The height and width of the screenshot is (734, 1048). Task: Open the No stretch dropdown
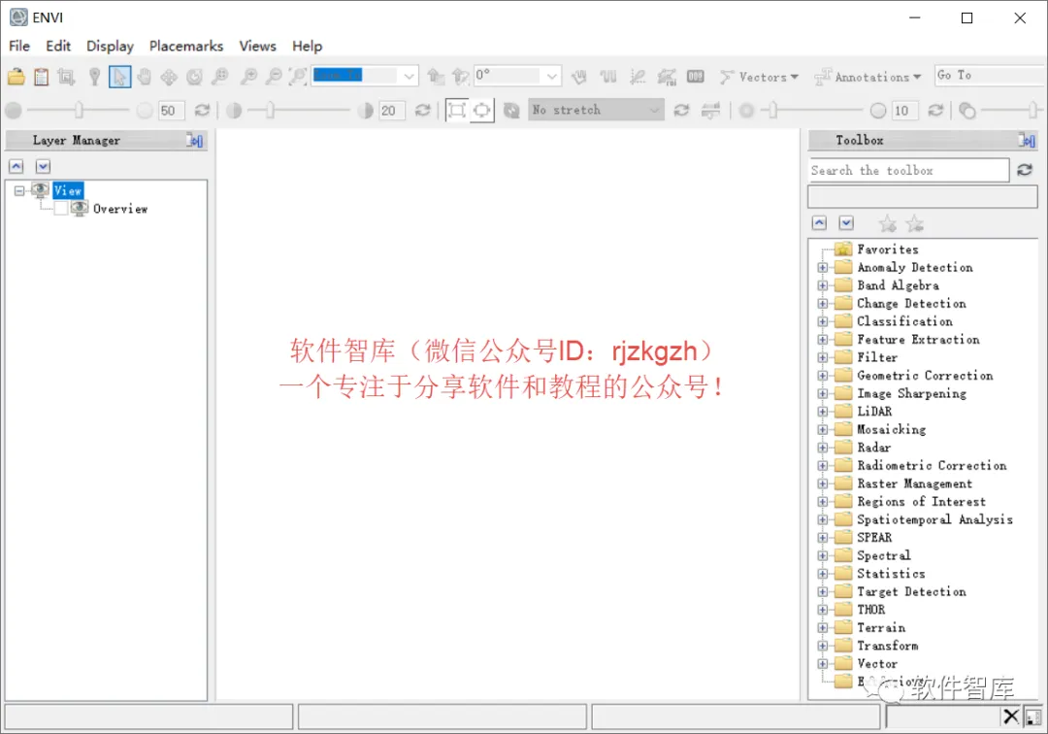[x=596, y=110]
